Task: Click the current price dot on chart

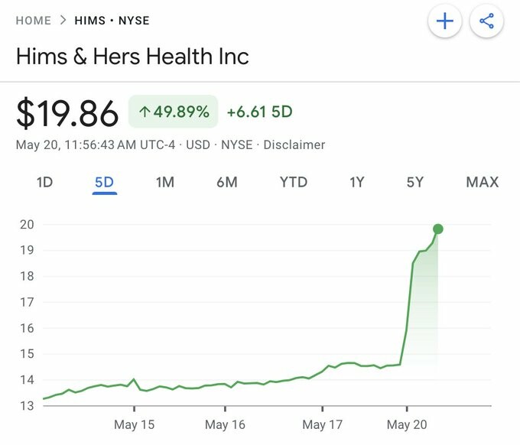Action: (438, 229)
